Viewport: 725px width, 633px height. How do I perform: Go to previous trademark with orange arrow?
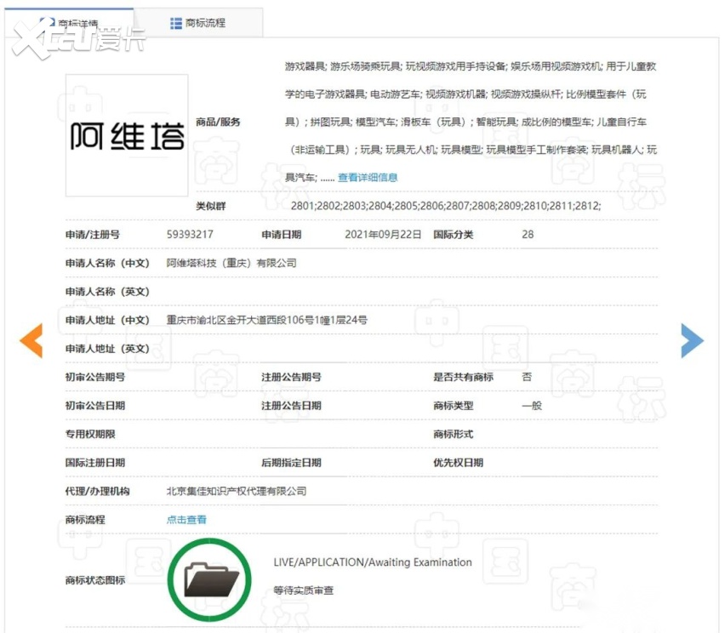tap(31, 340)
